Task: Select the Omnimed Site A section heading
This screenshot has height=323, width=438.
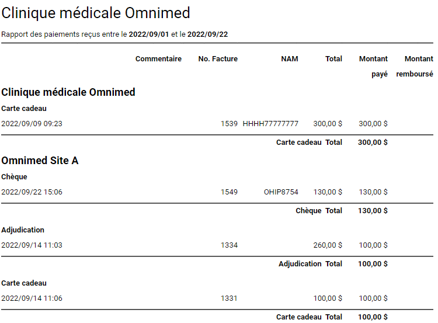Action: pos(40,160)
